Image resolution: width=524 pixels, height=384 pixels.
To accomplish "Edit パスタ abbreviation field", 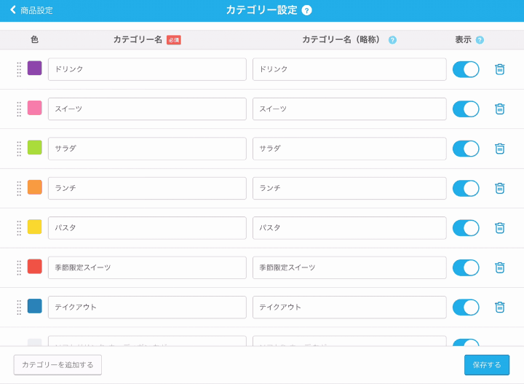I will tap(349, 228).
